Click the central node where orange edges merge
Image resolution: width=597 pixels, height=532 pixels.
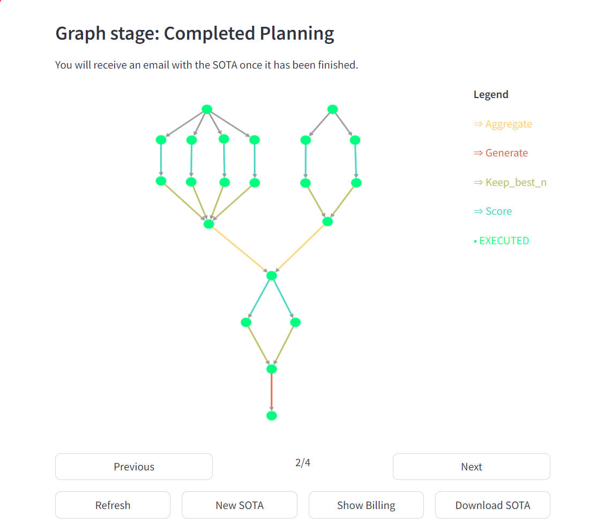(272, 275)
